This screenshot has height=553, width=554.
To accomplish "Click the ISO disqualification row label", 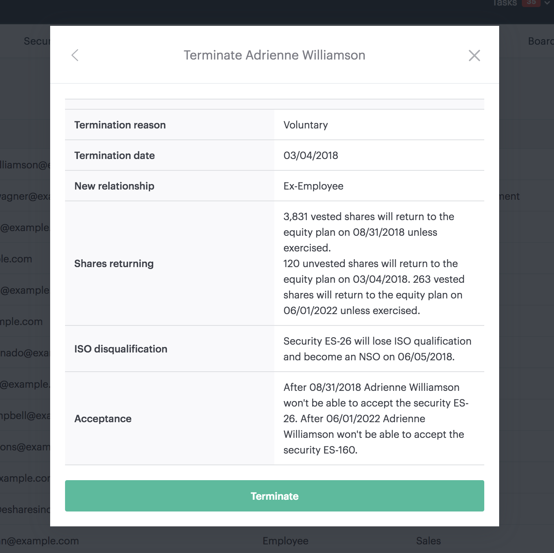I will coord(121,349).
